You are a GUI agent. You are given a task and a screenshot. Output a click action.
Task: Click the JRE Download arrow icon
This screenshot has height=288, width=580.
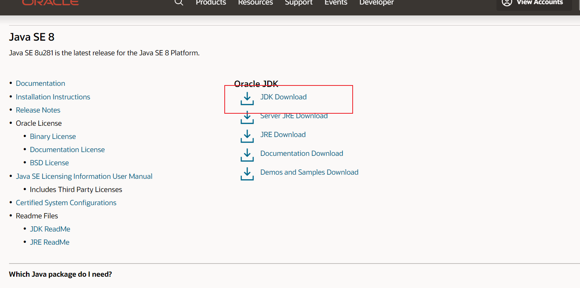tap(247, 136)
